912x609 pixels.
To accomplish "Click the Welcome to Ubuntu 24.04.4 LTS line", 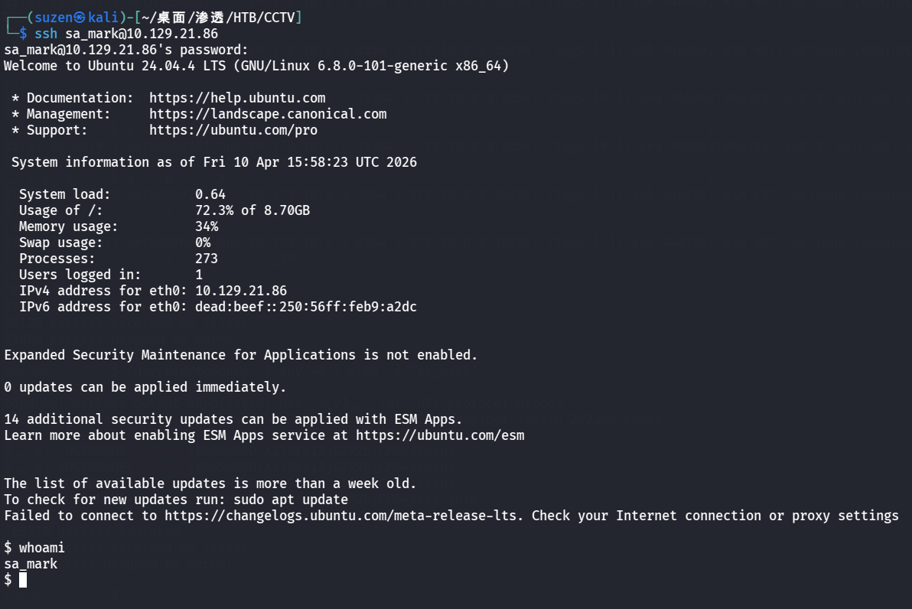I will (256, 66).
